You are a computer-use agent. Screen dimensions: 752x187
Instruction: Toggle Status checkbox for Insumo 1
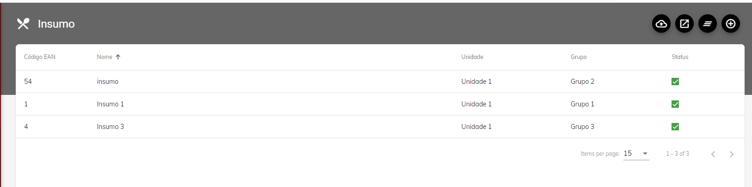point(675,104)
